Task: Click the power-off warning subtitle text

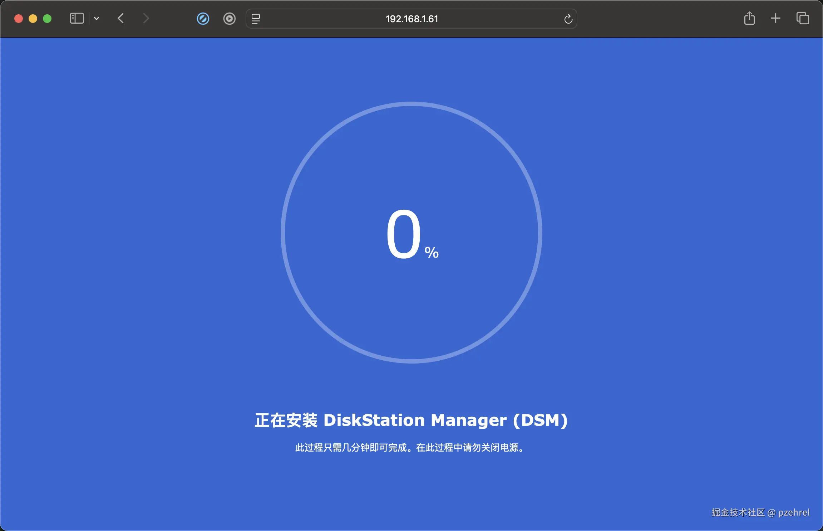Action: 410,448
